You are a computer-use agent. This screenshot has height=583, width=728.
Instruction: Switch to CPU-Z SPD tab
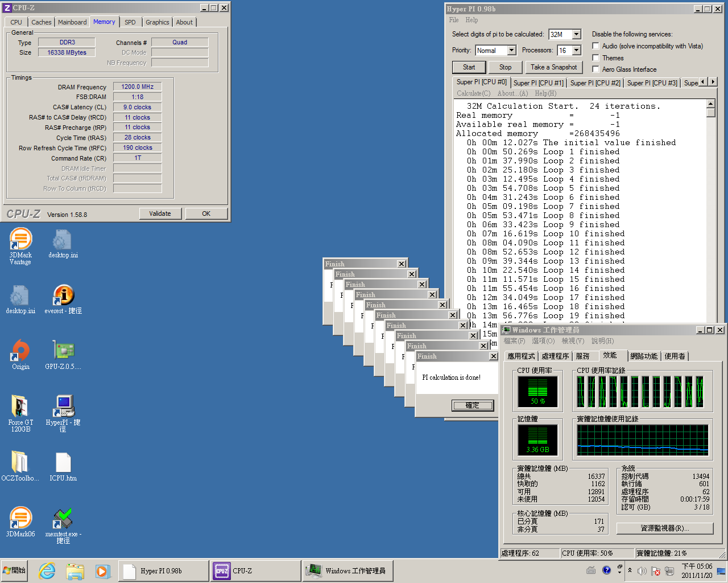[x=130, y=22]
